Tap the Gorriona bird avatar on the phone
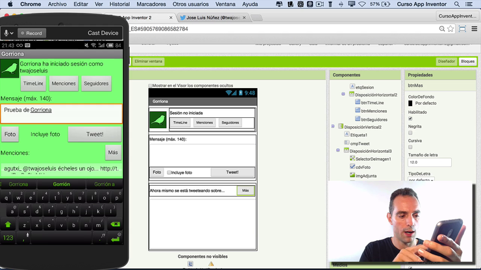The width and height of the screenshot is (481, 270). coord(10,68)
